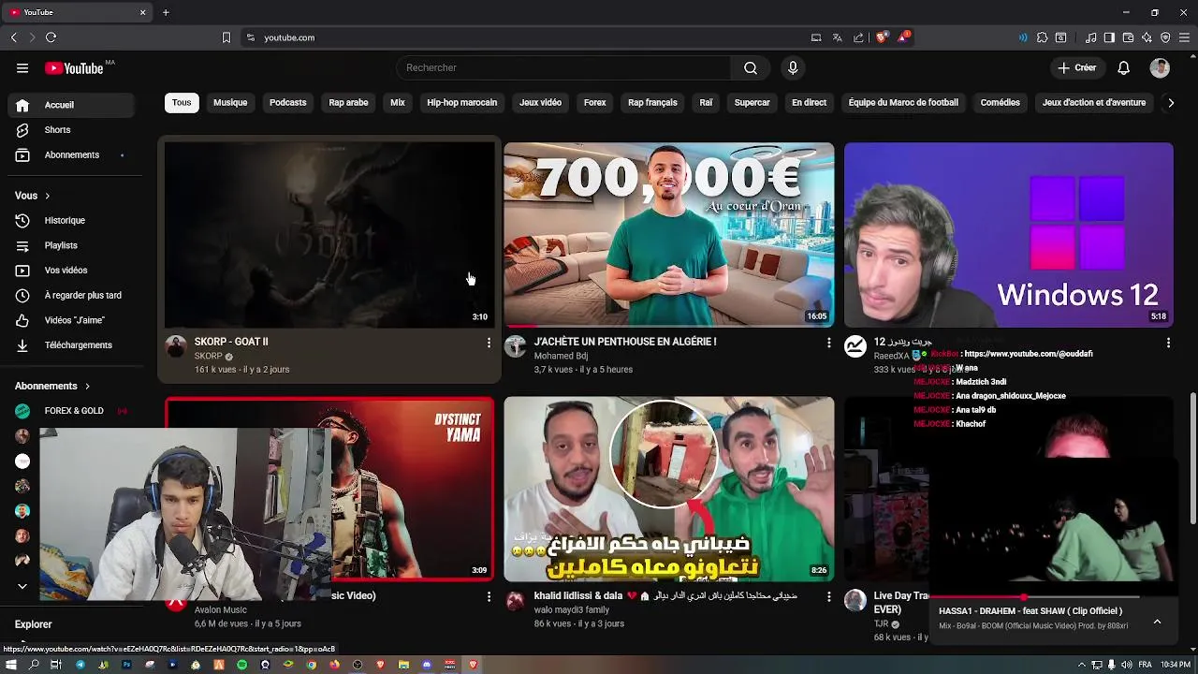
Task: Click the translate page icon
Action: (x=837, y=37)
